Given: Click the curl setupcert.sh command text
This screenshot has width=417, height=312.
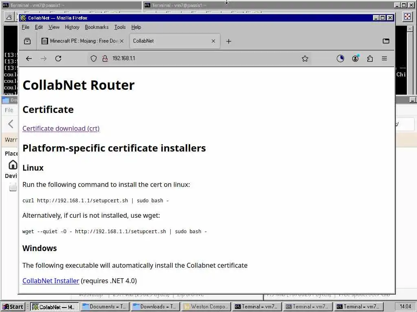Looking at the screenshot, I should (96, 201).
